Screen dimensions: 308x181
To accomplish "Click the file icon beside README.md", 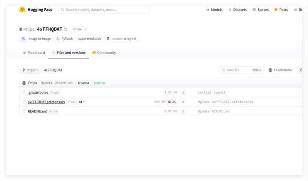I will pos(24,111).
